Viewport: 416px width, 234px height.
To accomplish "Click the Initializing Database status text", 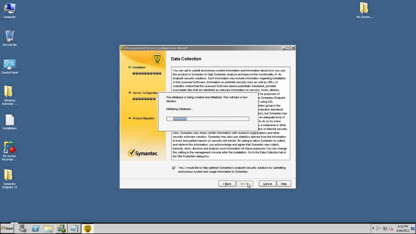I will (179, 109).
